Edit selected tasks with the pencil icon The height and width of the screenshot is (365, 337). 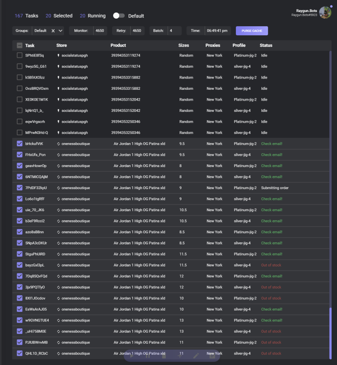pyautogui.click(x=196, y=356)
